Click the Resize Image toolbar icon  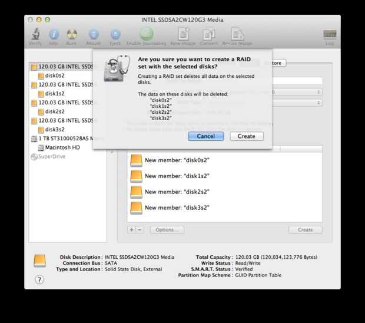click(237, 37)
